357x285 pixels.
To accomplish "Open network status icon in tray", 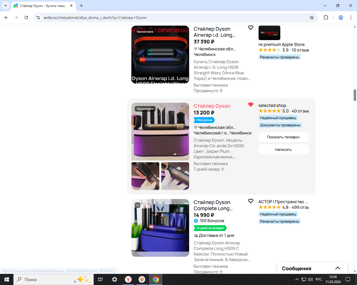I will point(304,279).
